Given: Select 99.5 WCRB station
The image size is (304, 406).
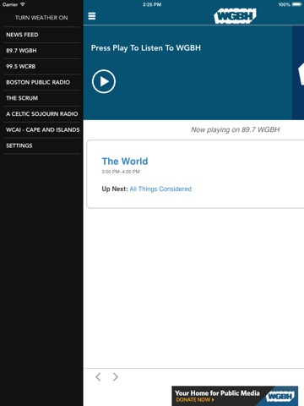Looking at the screenshot, I should coord(41,66).
